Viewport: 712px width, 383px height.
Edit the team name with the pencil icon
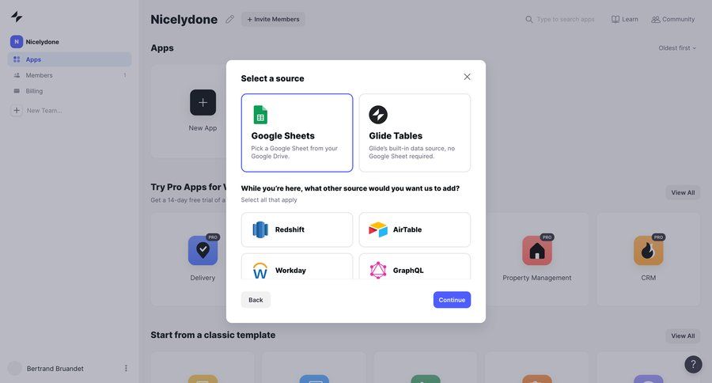click(x=229, y=19)
